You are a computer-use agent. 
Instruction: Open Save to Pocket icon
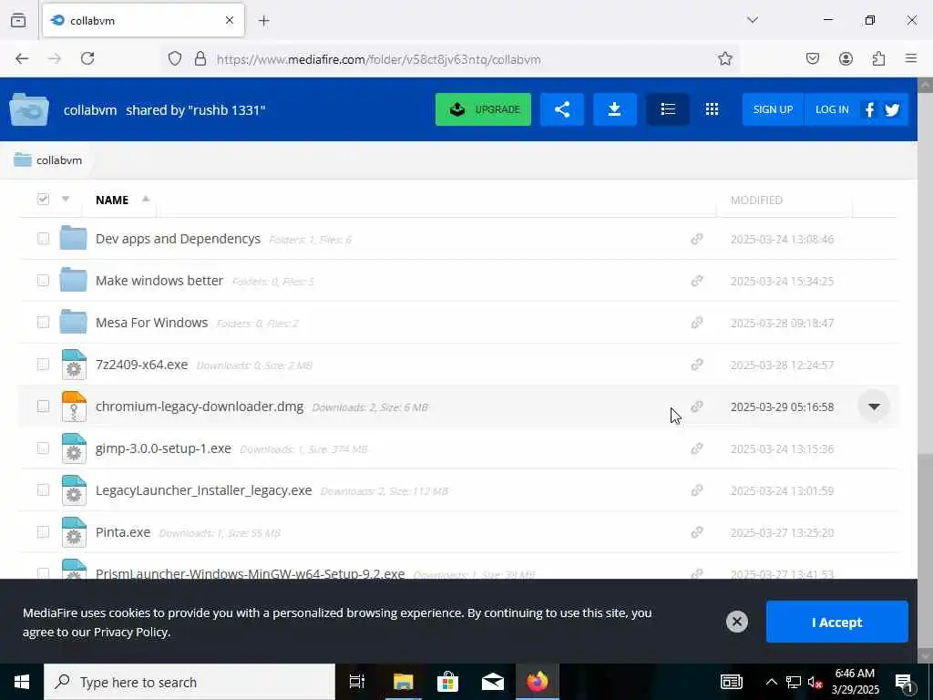coord(812,58)
